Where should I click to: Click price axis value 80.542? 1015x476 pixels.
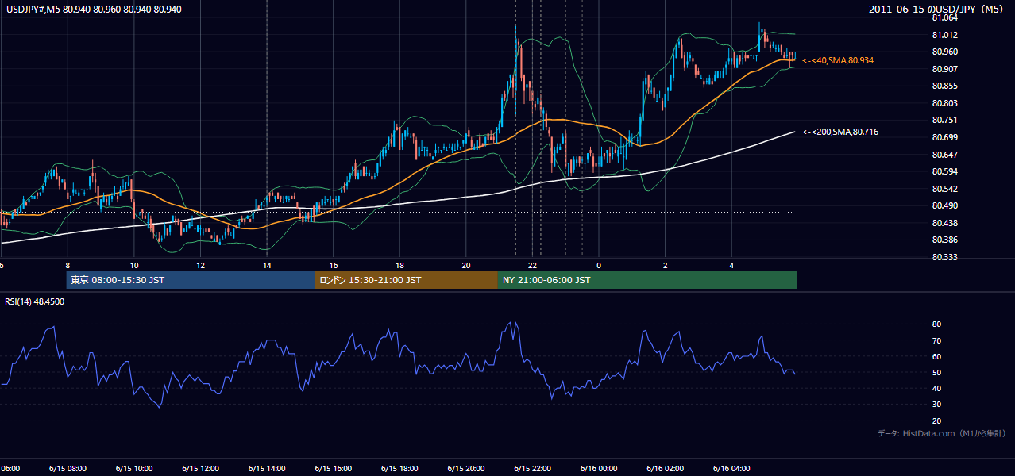pos(945,189)
